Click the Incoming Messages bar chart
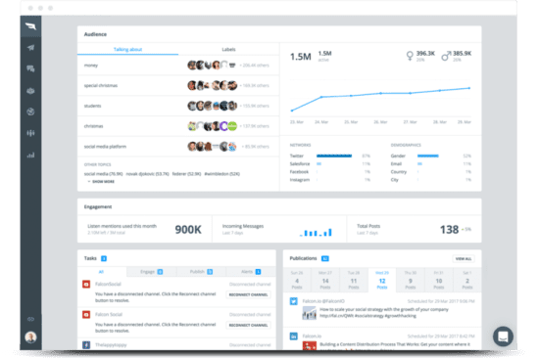 pos(316,233)
